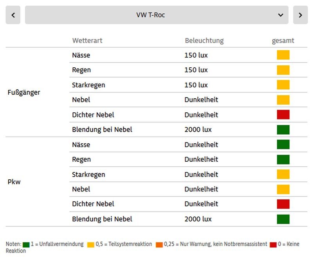The image size is (313, 260).
Task: Click the next car arrow button
Action: 300,15
